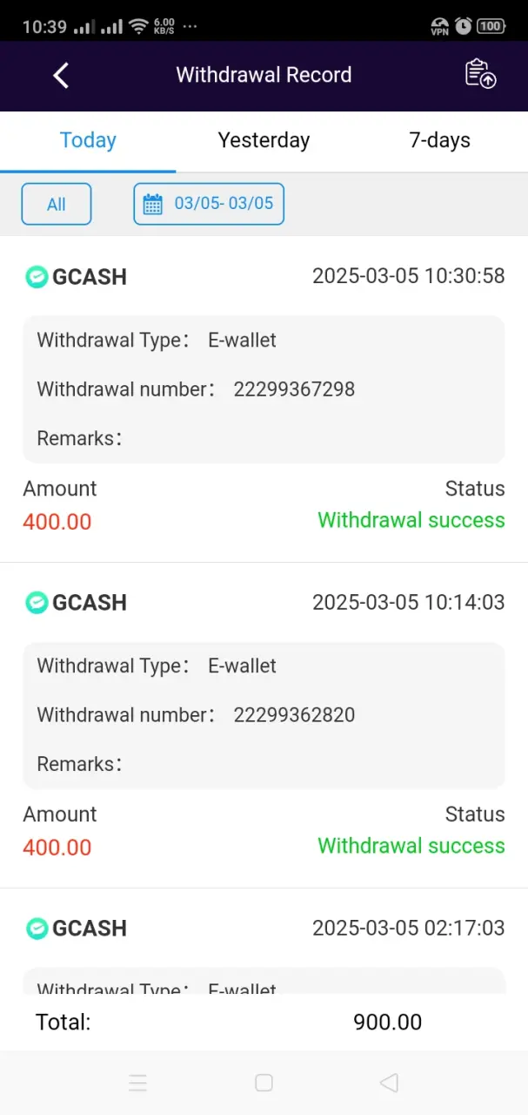Tap Android recent apps menu icon

click(137, 1083)
